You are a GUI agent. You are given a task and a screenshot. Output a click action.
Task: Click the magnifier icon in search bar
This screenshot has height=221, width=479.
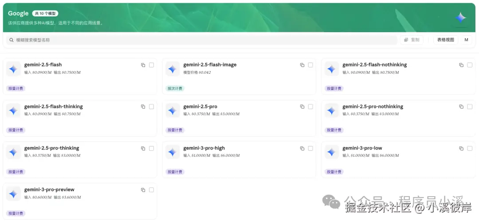pyautogui.click(x=11, y=40)
